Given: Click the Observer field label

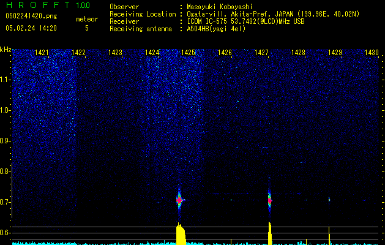Looking at the screenshot, I should tap(124, 7).
